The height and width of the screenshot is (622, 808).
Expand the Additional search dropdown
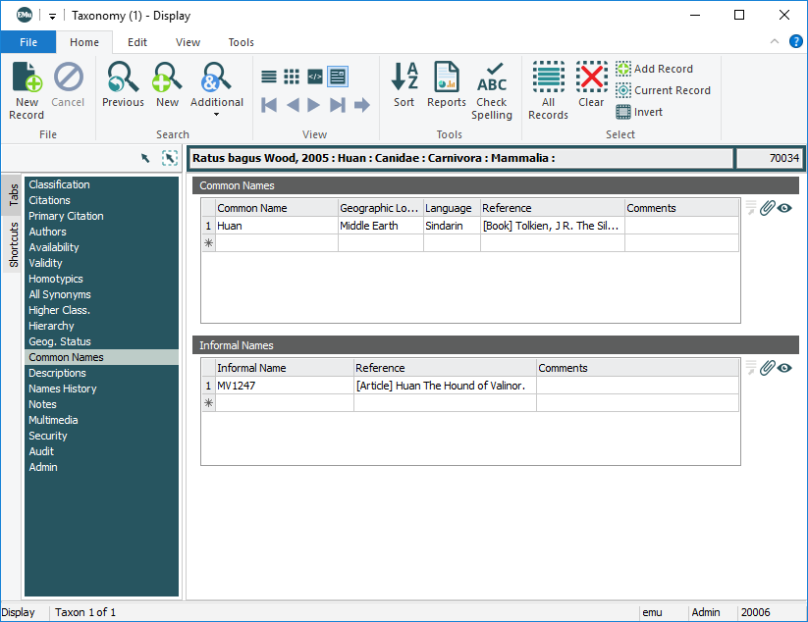click(216, 114)
